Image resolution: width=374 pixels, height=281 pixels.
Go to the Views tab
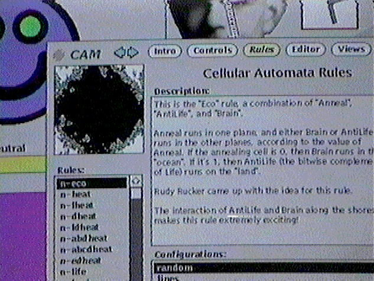coord(352,49)
